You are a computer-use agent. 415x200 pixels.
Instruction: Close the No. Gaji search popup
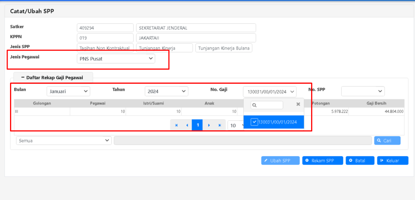pos(298,104)
